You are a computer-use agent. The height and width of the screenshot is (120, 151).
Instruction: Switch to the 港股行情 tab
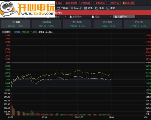click(77, 17)
